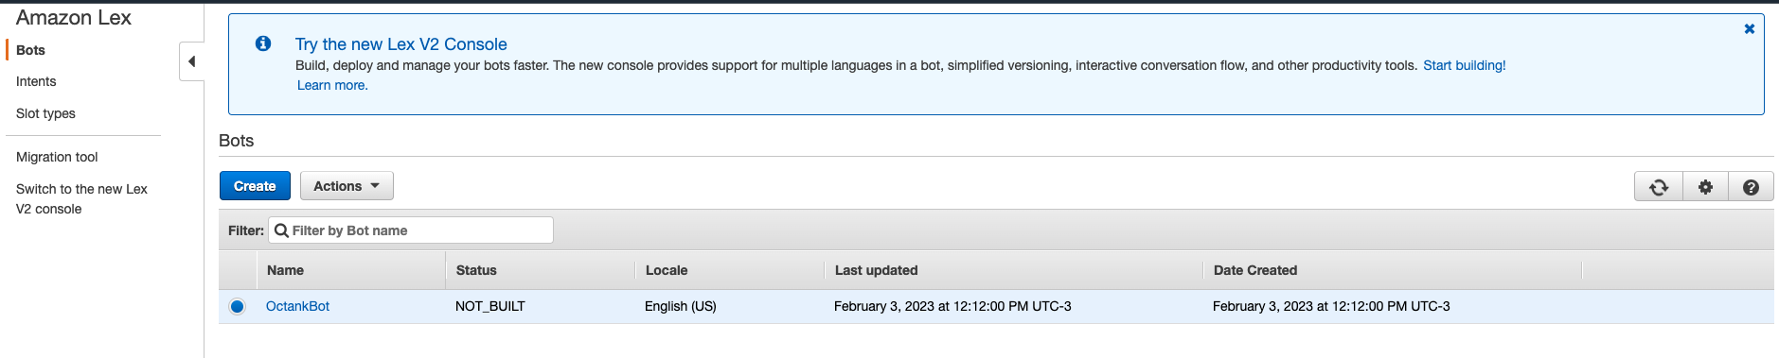Open the Migration tool

(x=57, y=157)
